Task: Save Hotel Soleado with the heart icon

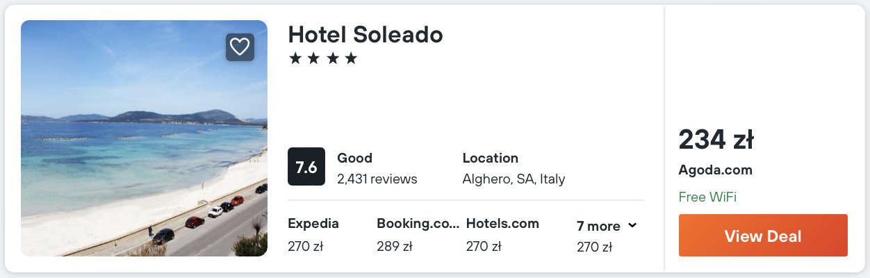Action: pyautogui.click(x=240, y=47)
